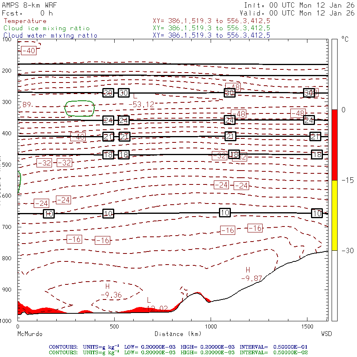The image size is (357, 357).
Task: Click the '-15' colorbar tick label
Action: click(347, 180)
